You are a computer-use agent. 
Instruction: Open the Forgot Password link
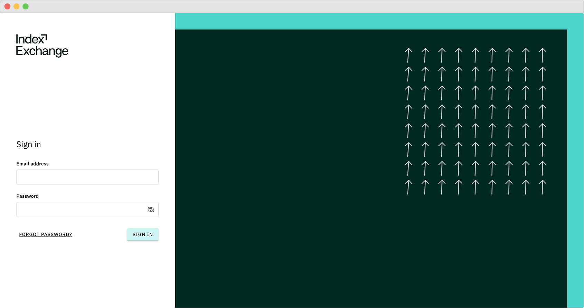tap(46, 235)
